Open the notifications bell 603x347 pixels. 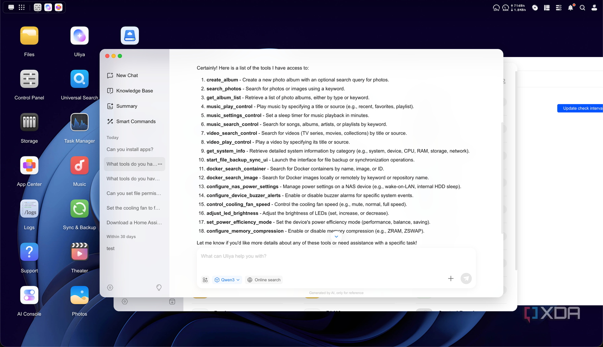click(x=570, y=7)
